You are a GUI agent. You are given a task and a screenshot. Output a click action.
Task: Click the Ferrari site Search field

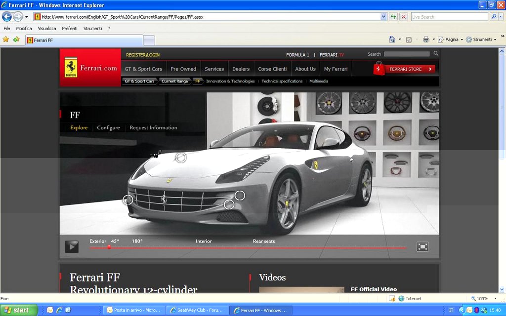tap(407, 54)
